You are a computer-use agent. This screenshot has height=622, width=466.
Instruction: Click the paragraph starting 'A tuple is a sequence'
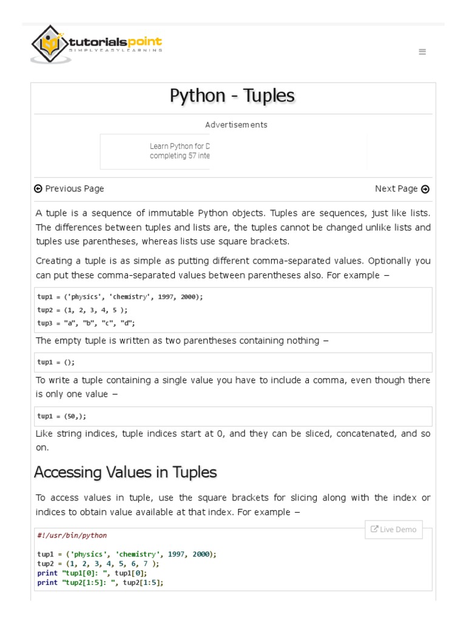click(x=233, y=227)
